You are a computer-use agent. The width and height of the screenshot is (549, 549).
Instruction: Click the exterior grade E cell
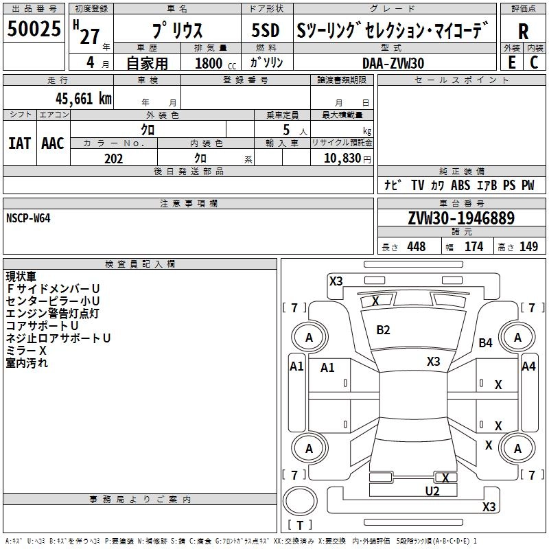point(511,62)
